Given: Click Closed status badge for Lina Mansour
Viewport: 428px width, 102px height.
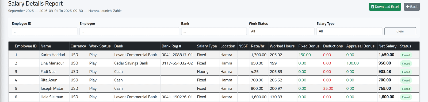Looking at the screenshot, I should (406, 64).
